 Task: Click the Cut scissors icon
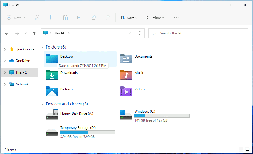click(37, 18)
